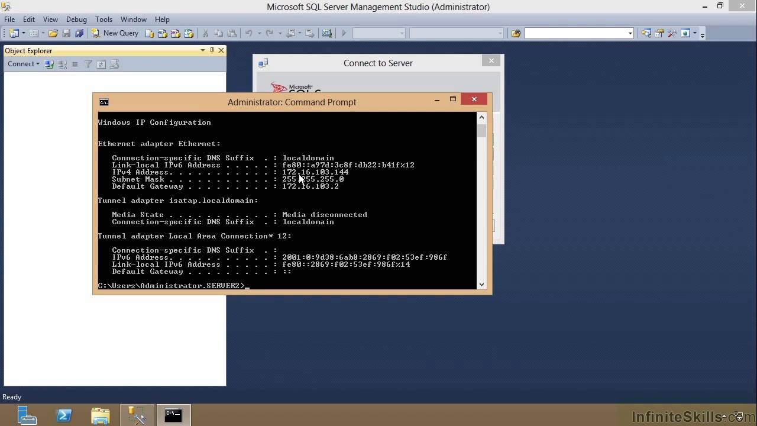Open the Help menu

point(162,20)
